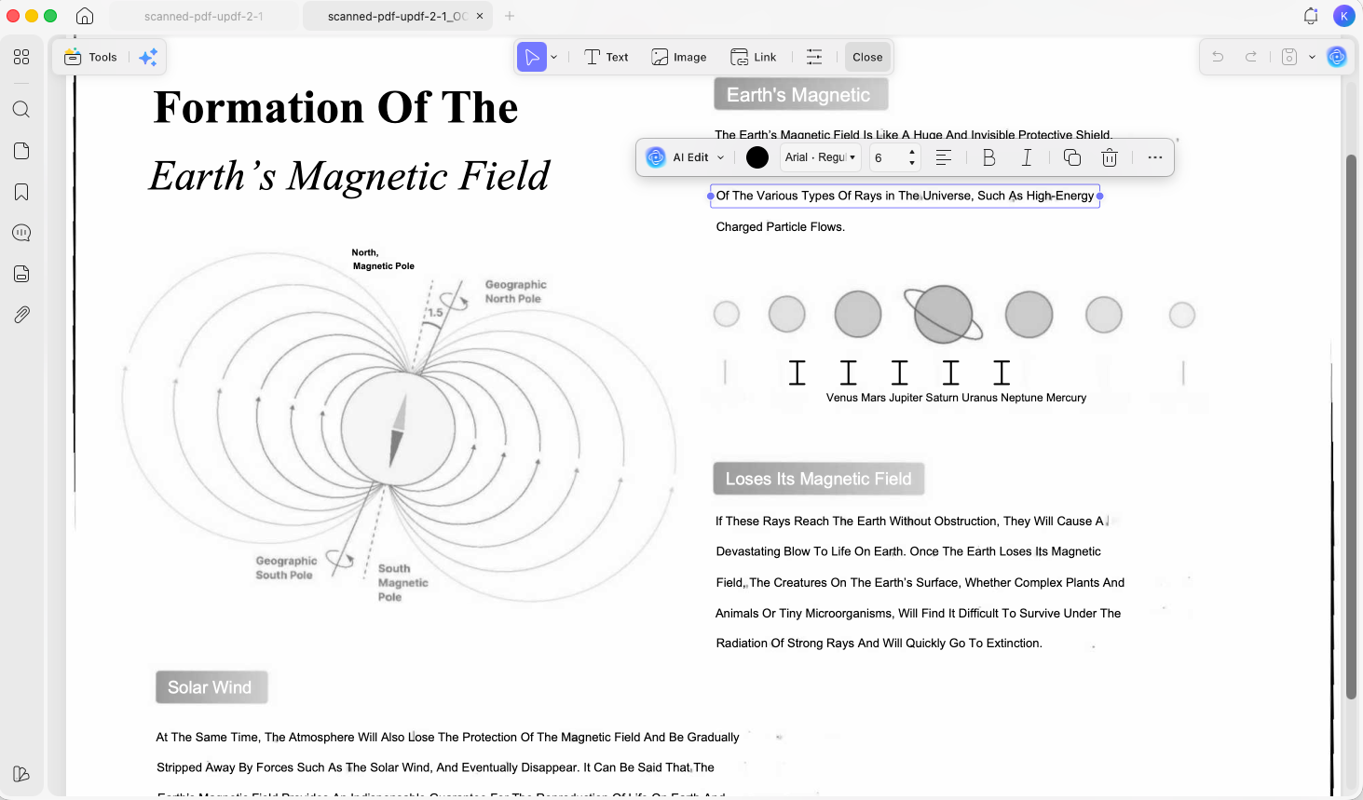Open the search panel in left sidebar
Viewport: 1363px width, 800px height.
pyautogui.click(x=21, y=110)
